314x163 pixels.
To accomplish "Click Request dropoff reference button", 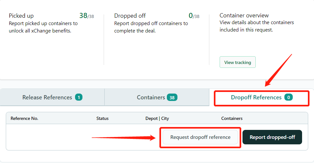I will (200, 137).
